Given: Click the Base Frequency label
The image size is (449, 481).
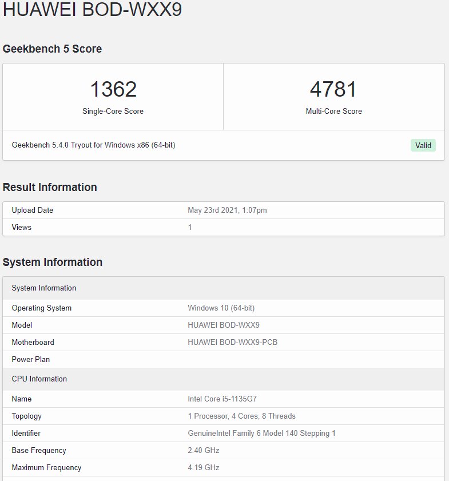Looking at the screenshot, I should point(39,450).
